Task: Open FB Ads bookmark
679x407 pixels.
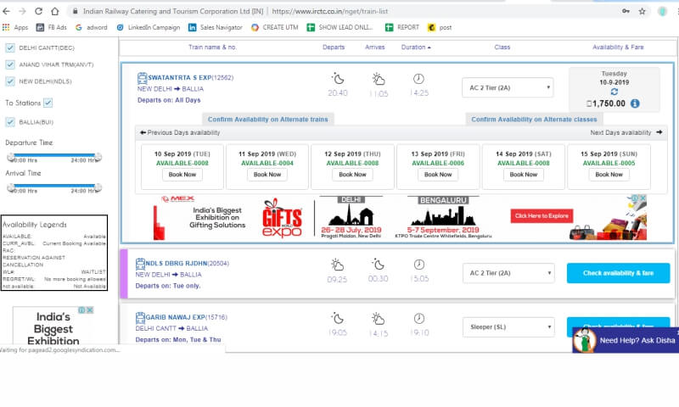Action: click(x=52, y=27)
